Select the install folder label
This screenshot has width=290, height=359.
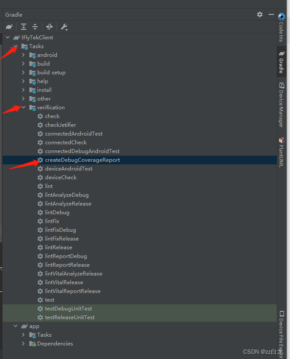tap(45, 90)
